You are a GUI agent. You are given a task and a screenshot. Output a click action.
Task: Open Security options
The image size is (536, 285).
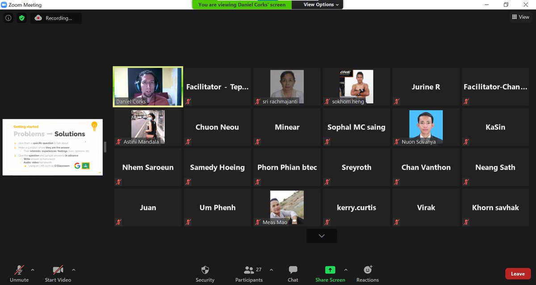point(205,273)
